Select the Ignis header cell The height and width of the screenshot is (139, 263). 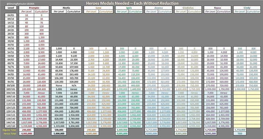[129, 8]
